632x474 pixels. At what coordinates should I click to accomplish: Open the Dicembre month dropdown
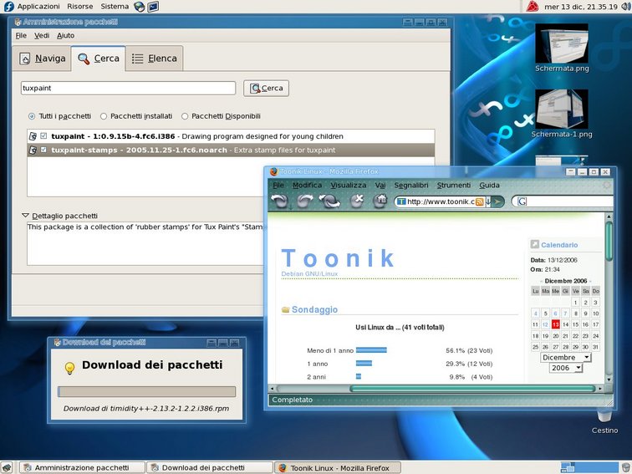click(565, 358)
